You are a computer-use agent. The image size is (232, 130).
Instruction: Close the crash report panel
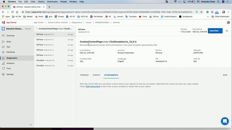[x=227, y=31]
